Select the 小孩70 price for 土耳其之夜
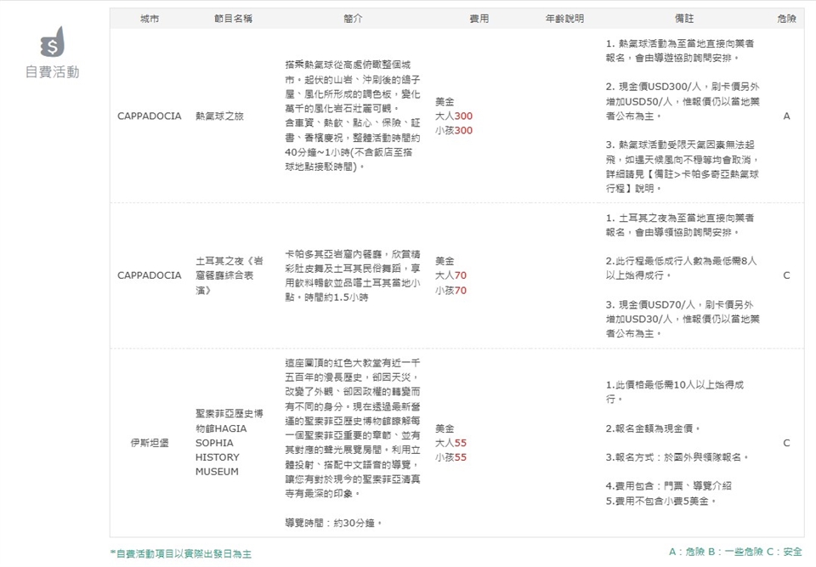Viewport: 816px width, 567px height. coord(450,290)
